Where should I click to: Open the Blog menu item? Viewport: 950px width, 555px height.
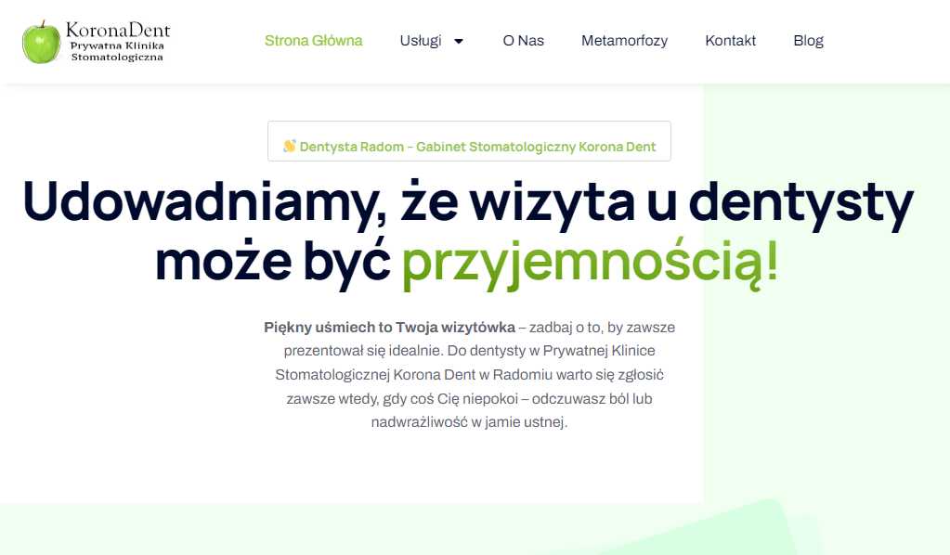point(808,41)
